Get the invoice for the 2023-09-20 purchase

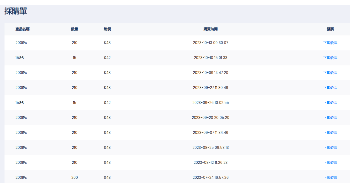(x=330, y=118)
